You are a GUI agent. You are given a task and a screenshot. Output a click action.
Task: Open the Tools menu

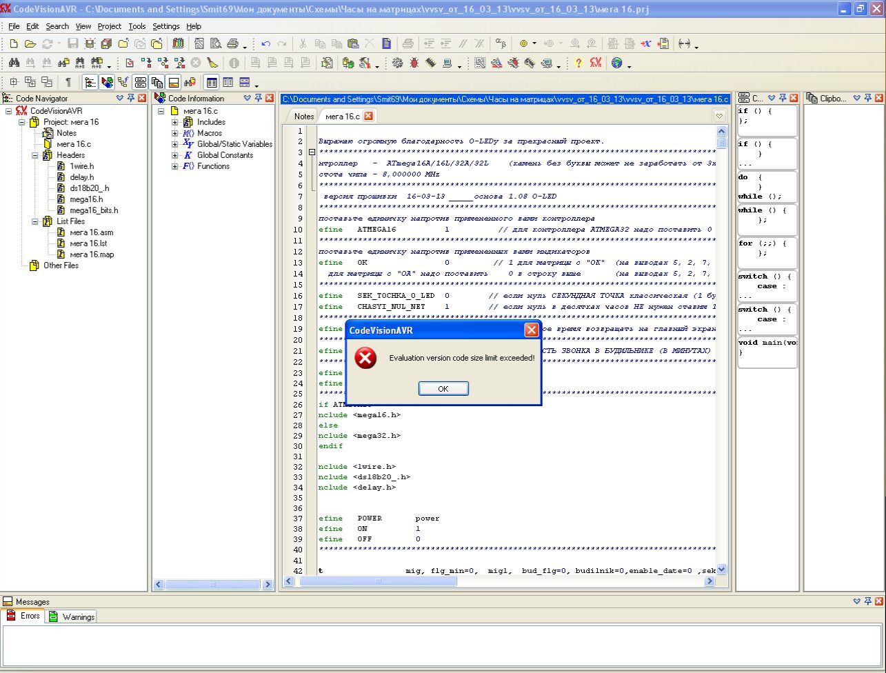[x=137, y=26]
